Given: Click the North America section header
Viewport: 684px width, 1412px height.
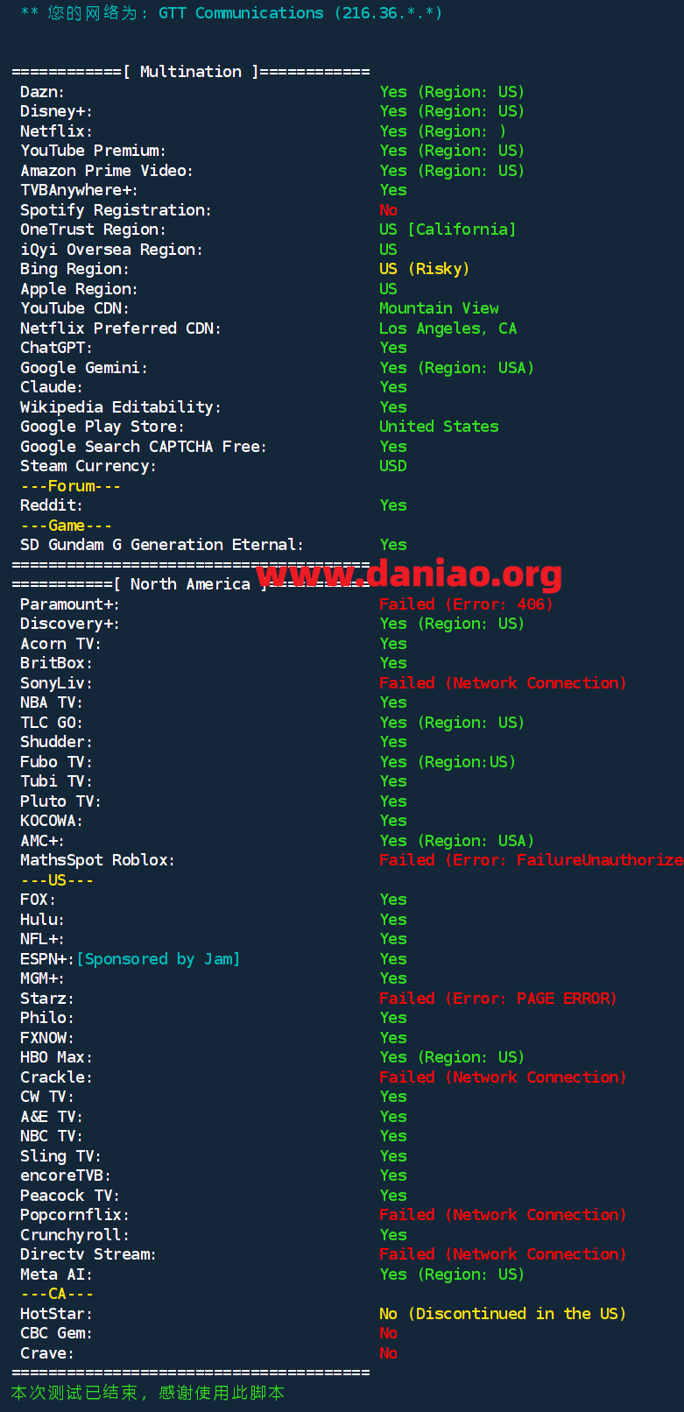Looking at the screenshot, I should [190, 584].
